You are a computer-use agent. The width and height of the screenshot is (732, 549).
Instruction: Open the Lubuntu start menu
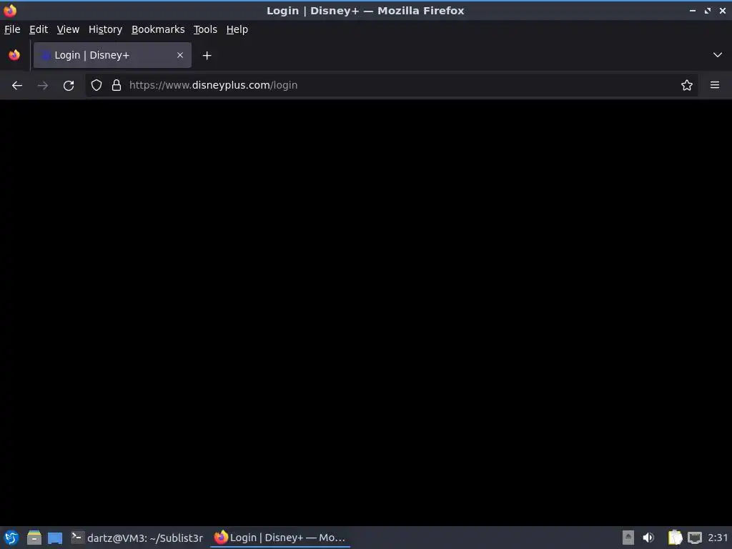click(x=11, y=538)
